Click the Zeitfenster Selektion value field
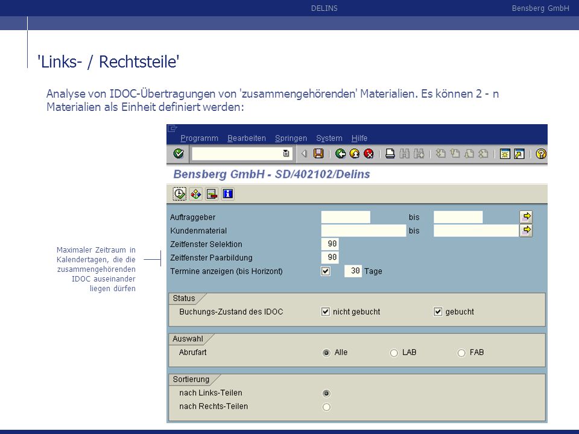The width and height of the screenshot is (579, 434). [x=330, y=244]
